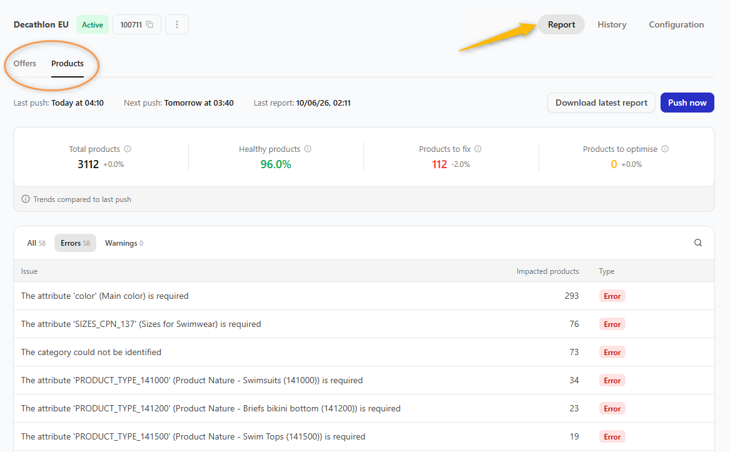Click the Error badge in the color row

point(612,296)
